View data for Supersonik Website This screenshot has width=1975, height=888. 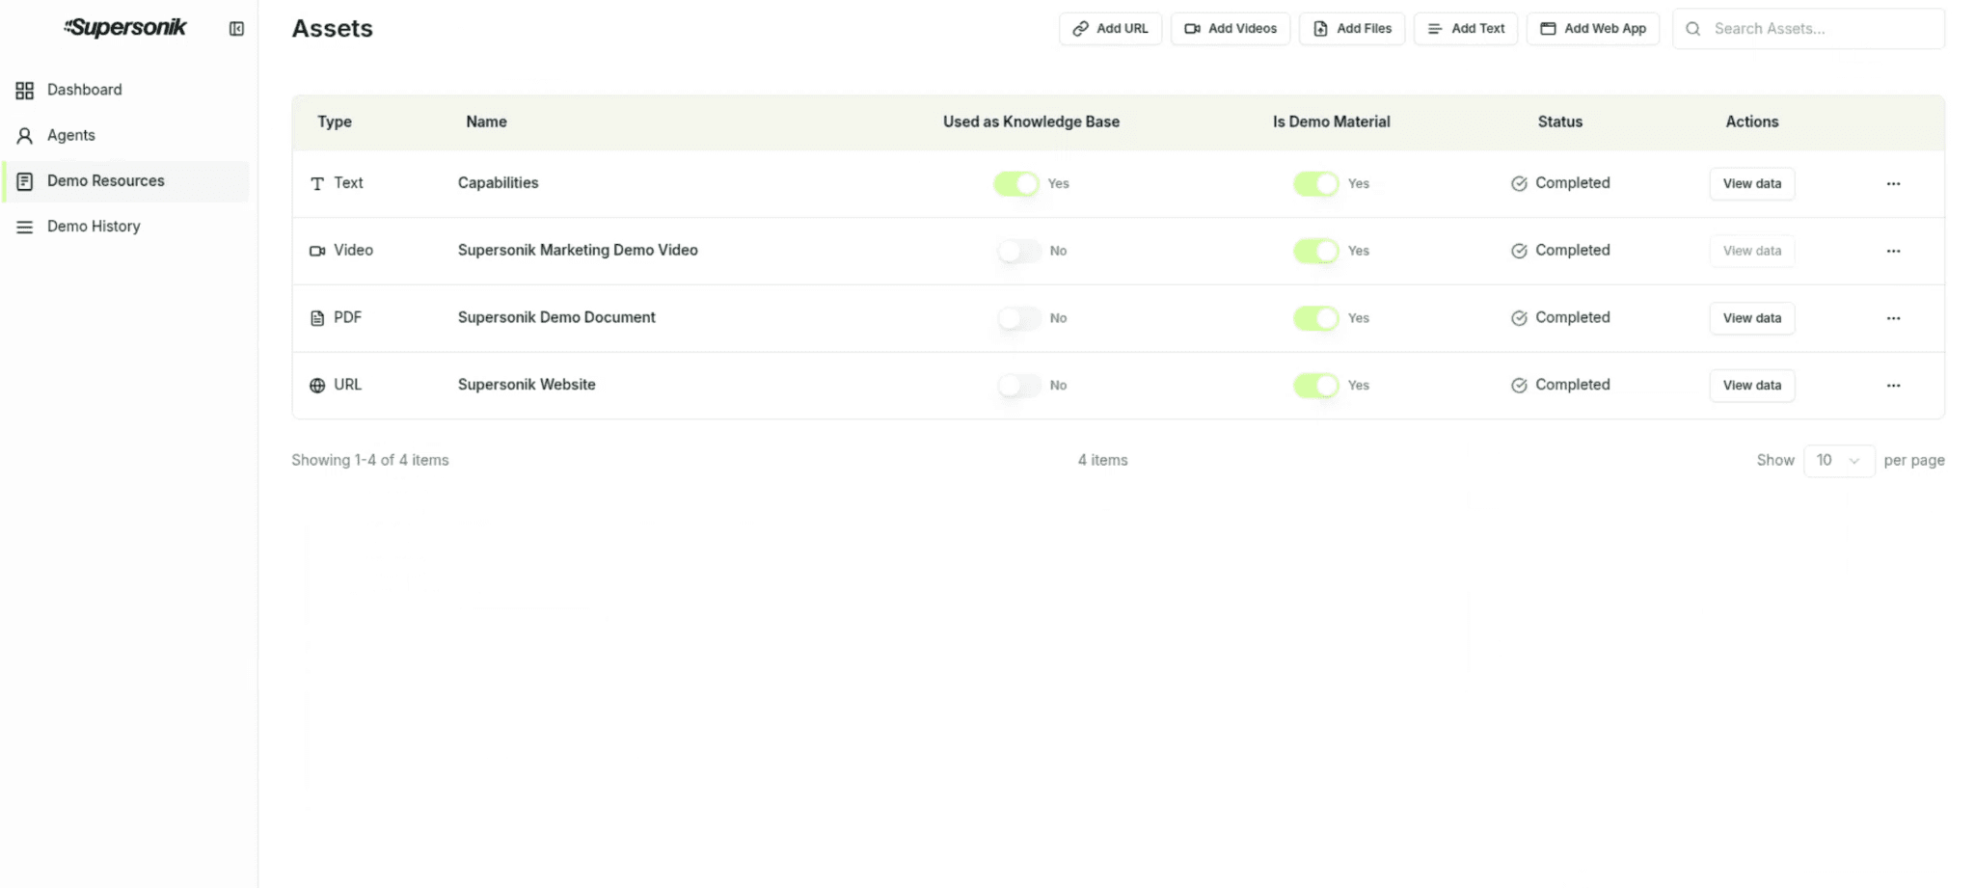click(x=1752, y=386)
